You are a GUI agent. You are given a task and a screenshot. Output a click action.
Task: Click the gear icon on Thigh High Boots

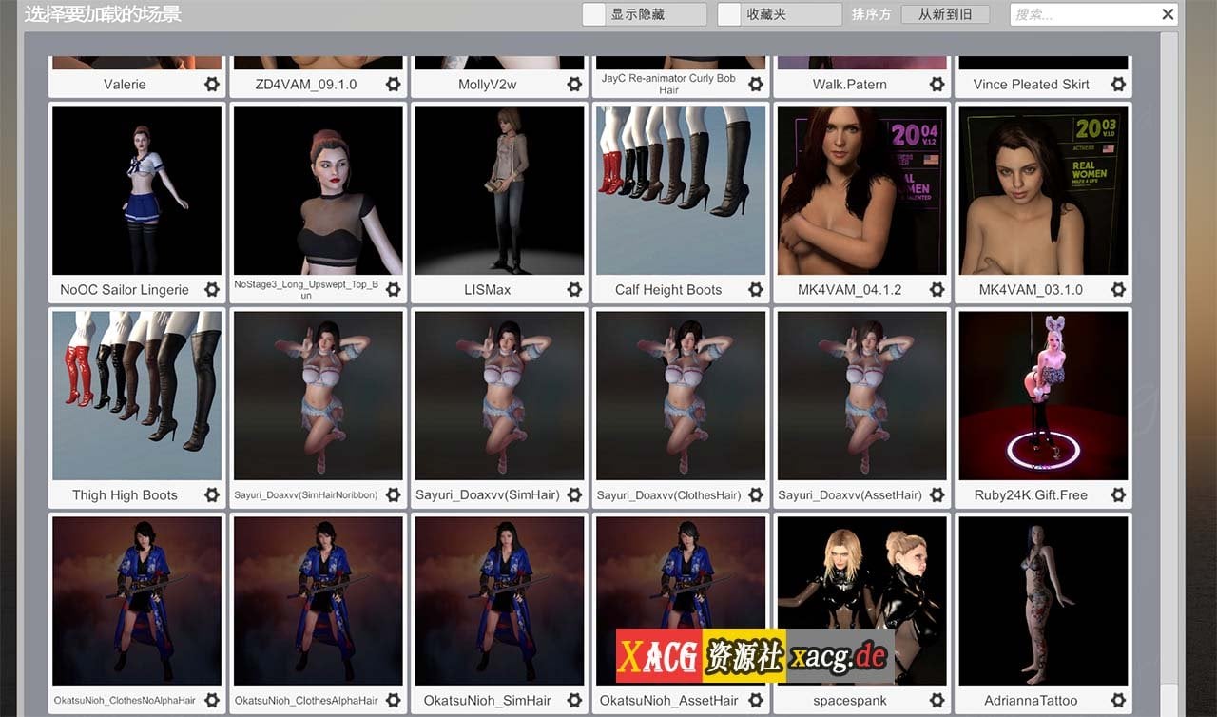(x=211, y=494)
